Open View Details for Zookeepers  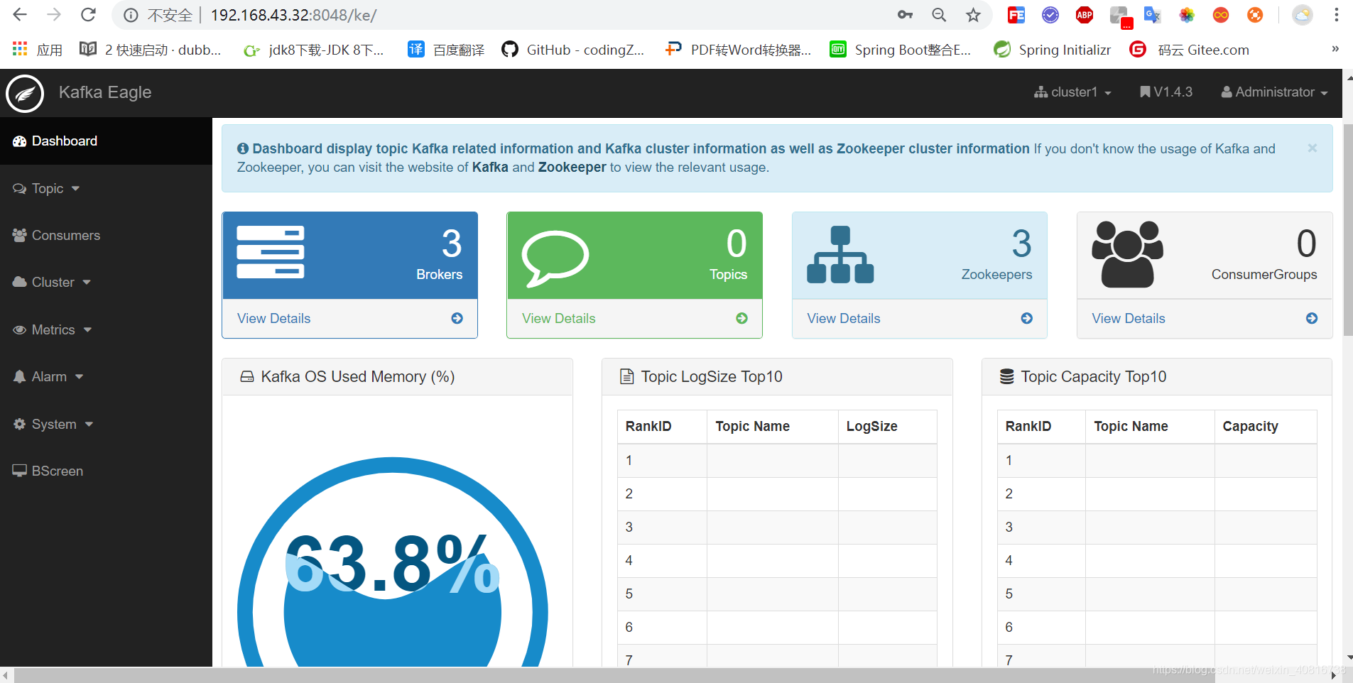click(x=843, y=318)
